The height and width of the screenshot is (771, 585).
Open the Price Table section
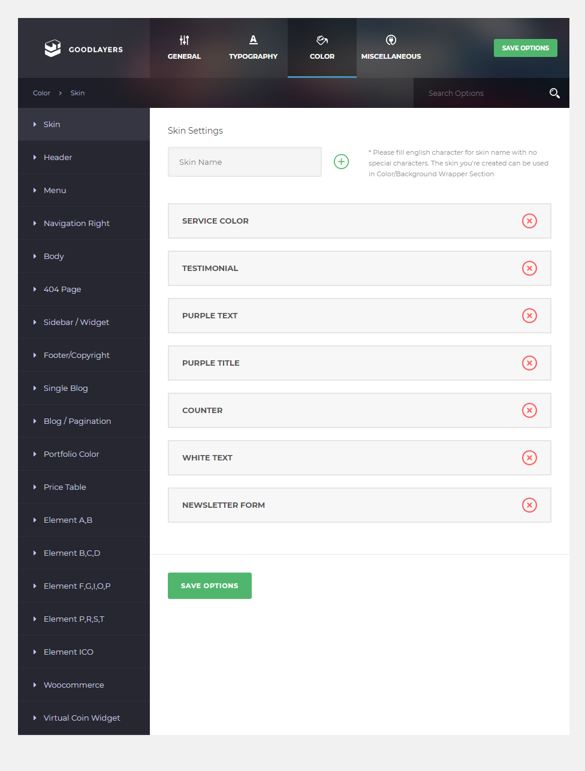84,487
